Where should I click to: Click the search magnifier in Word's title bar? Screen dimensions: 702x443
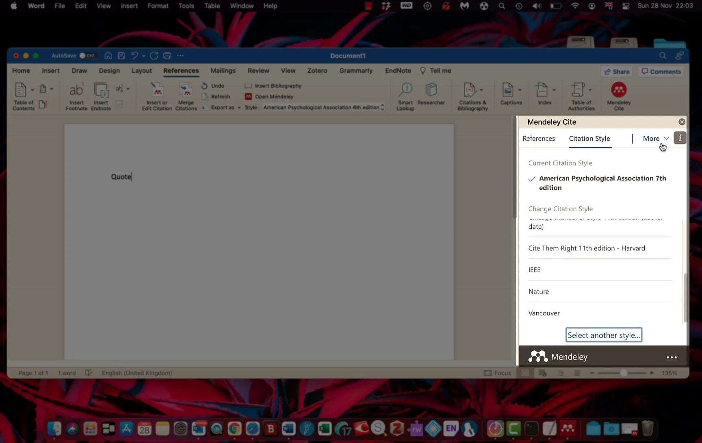663,56
